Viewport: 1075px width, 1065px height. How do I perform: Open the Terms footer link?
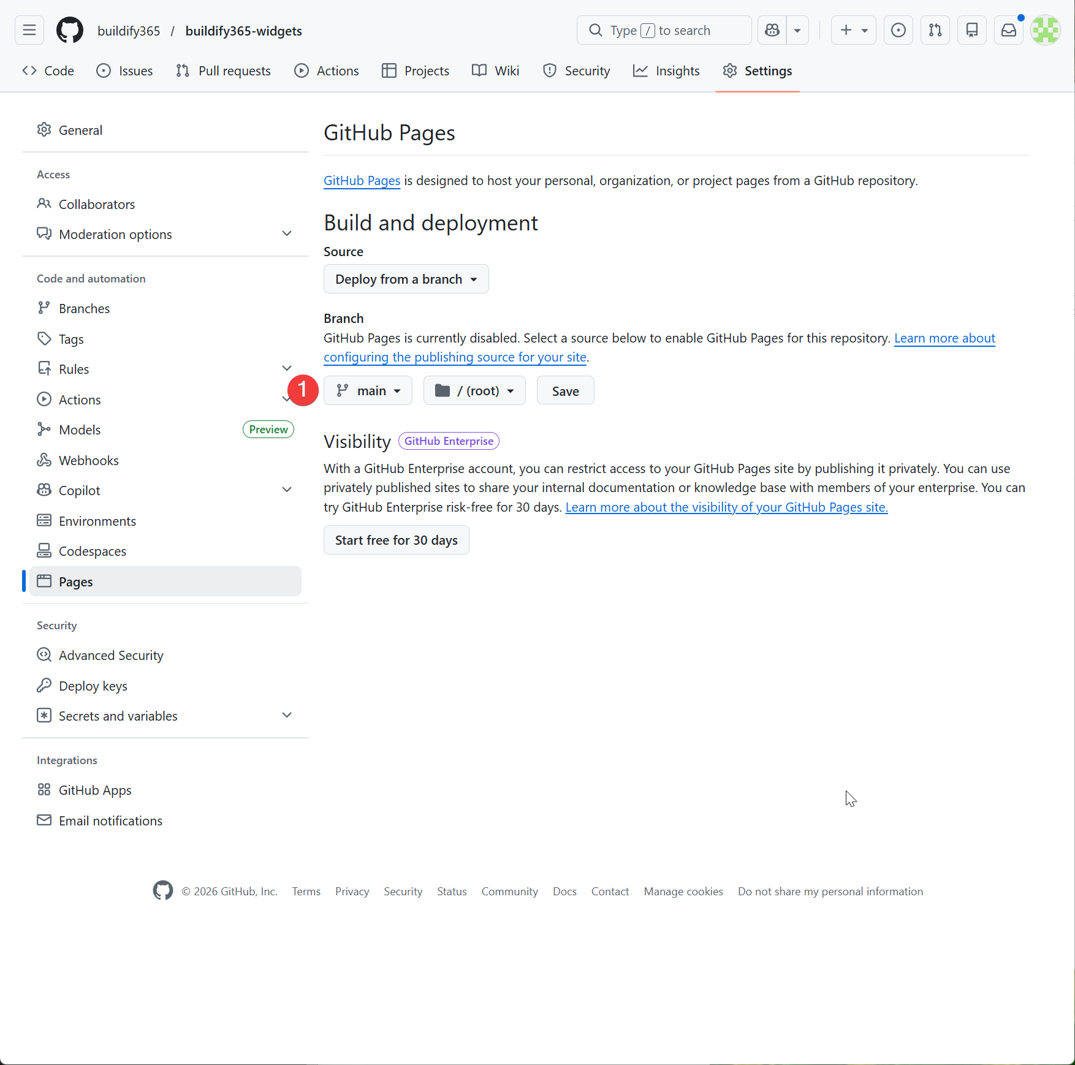point(306,892)
